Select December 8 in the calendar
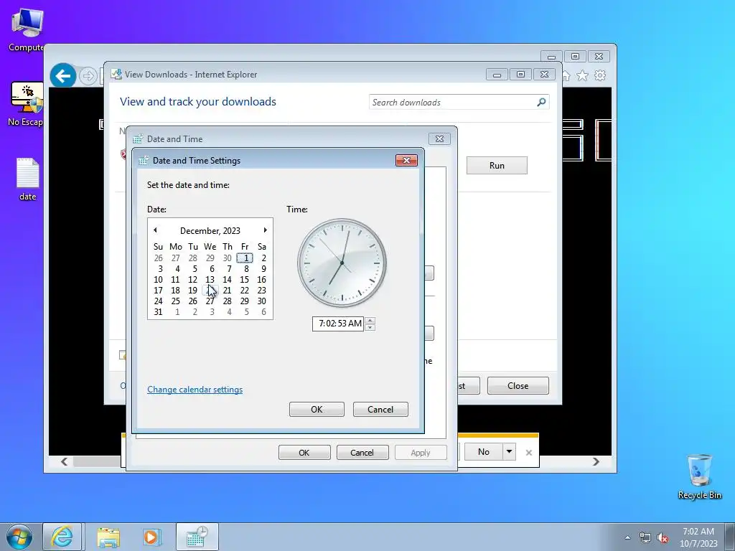The width and height of the screenshot is (735, 551). pos(245,269)
